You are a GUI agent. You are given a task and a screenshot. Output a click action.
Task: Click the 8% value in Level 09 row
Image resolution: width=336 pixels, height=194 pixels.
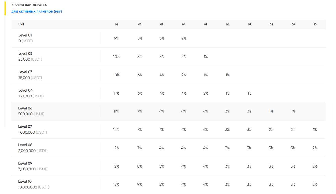click(140, 166)
